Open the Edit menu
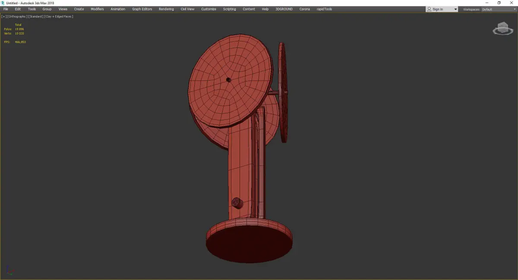518x280 pixels. click(18, 9)
